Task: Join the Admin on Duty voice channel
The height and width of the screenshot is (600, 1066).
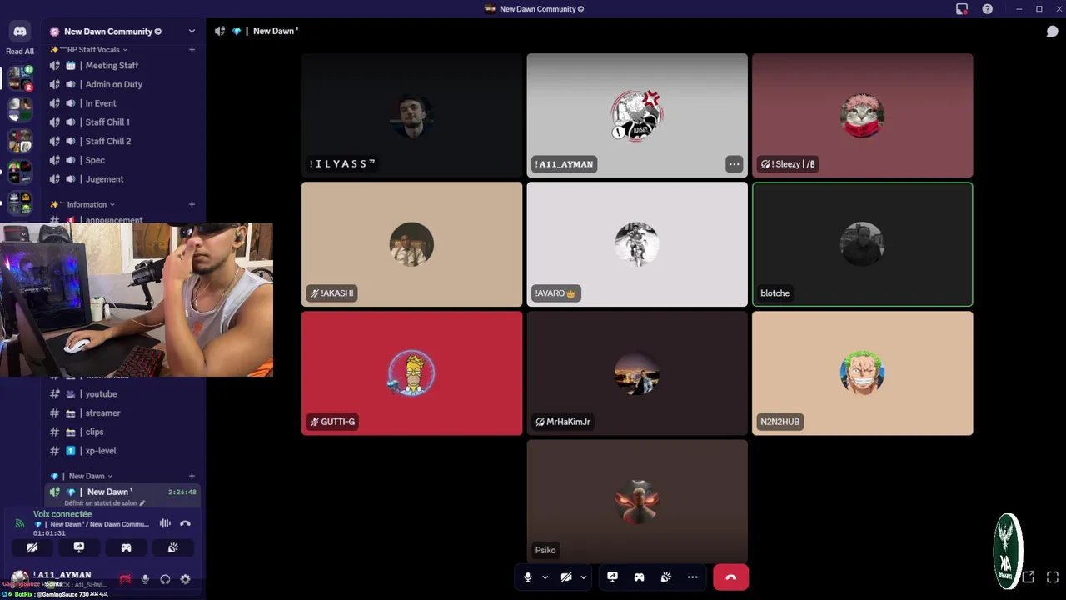Action: point(122,84)
